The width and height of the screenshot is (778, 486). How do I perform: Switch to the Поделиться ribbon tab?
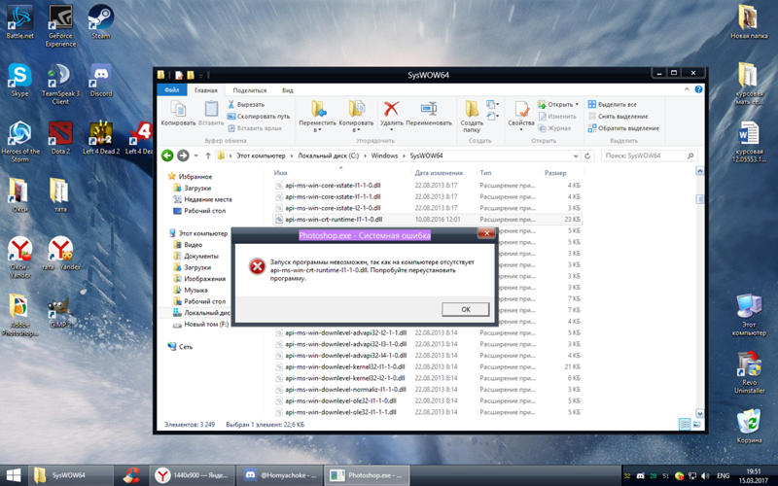click(x=250, y=90)
